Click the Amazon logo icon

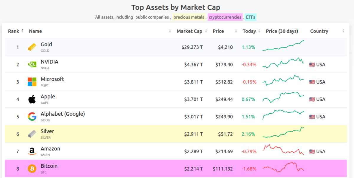click(32, 151)
